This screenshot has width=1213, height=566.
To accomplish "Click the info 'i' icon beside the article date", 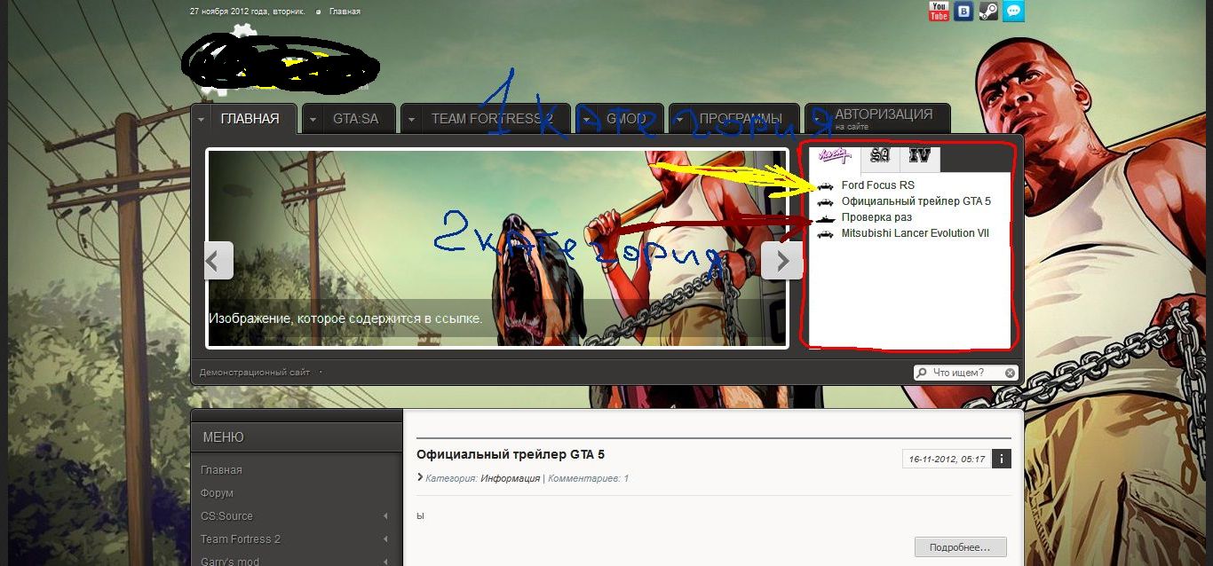I will (x=1001, y=459).
